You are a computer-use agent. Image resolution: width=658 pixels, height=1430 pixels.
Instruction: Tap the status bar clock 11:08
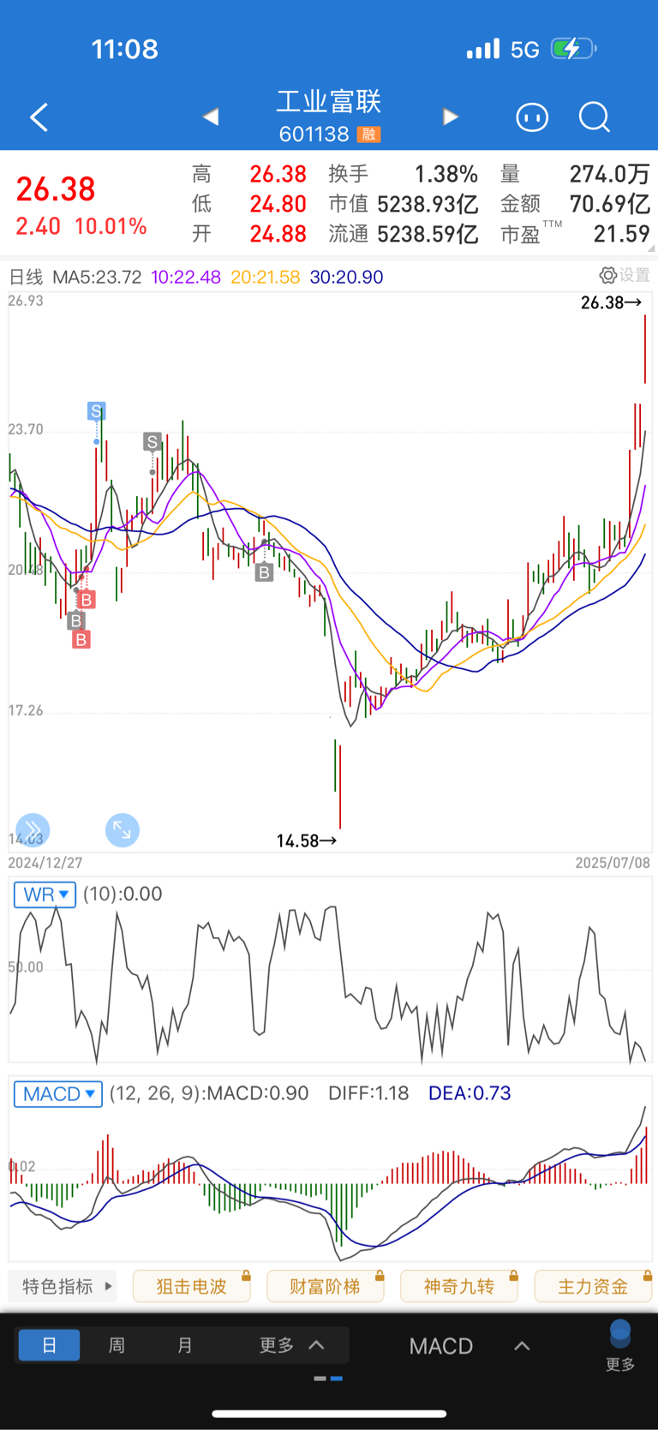pos(125,49)
